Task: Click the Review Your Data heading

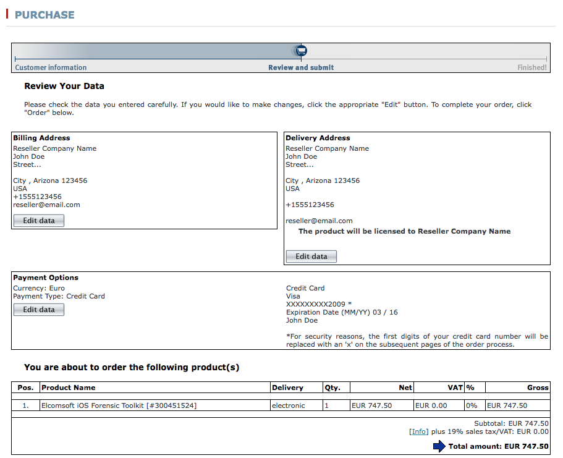Action: (x=64, y=86)
